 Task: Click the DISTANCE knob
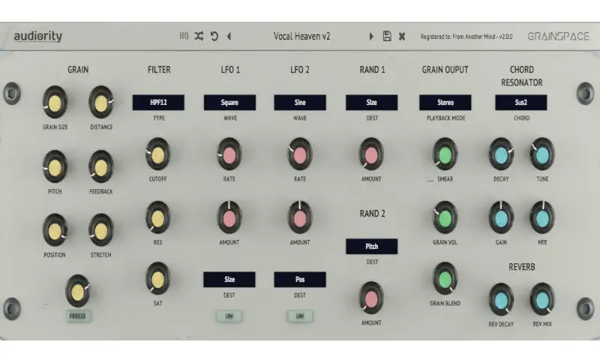point(101,103)
